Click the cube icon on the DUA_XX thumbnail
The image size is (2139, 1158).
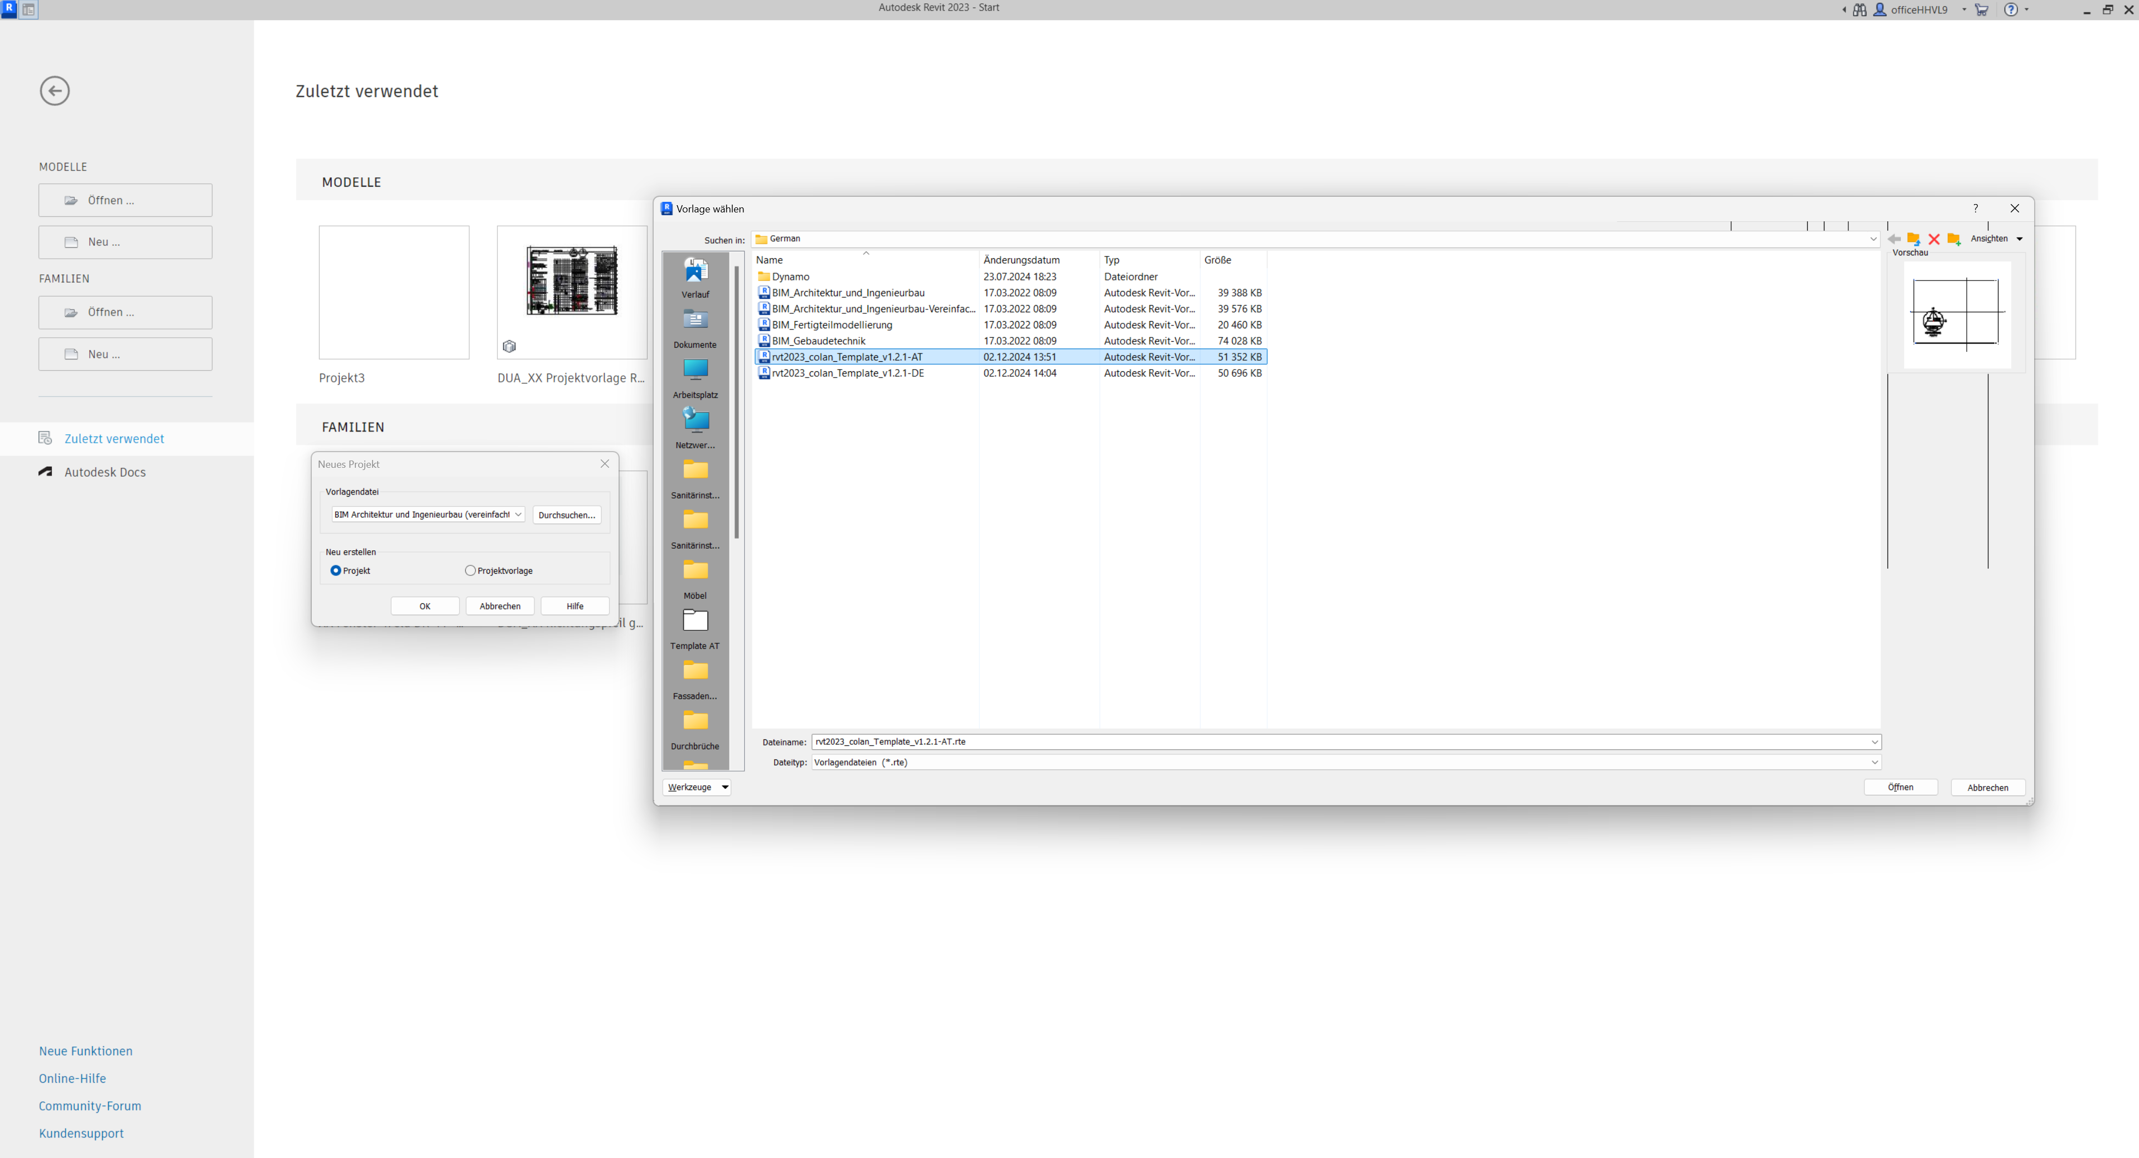point(509,346)
